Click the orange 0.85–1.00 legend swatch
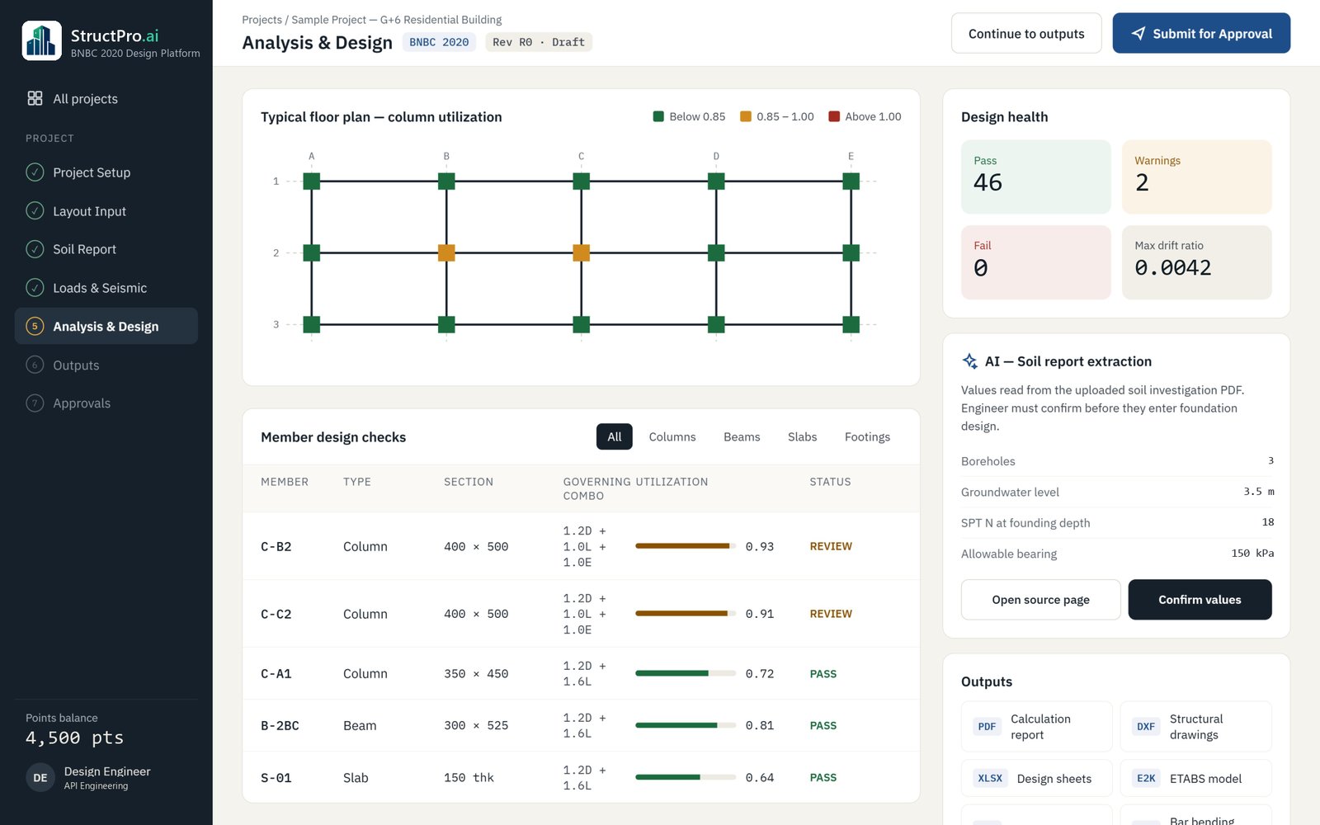1320x825 pixels. 746,117
